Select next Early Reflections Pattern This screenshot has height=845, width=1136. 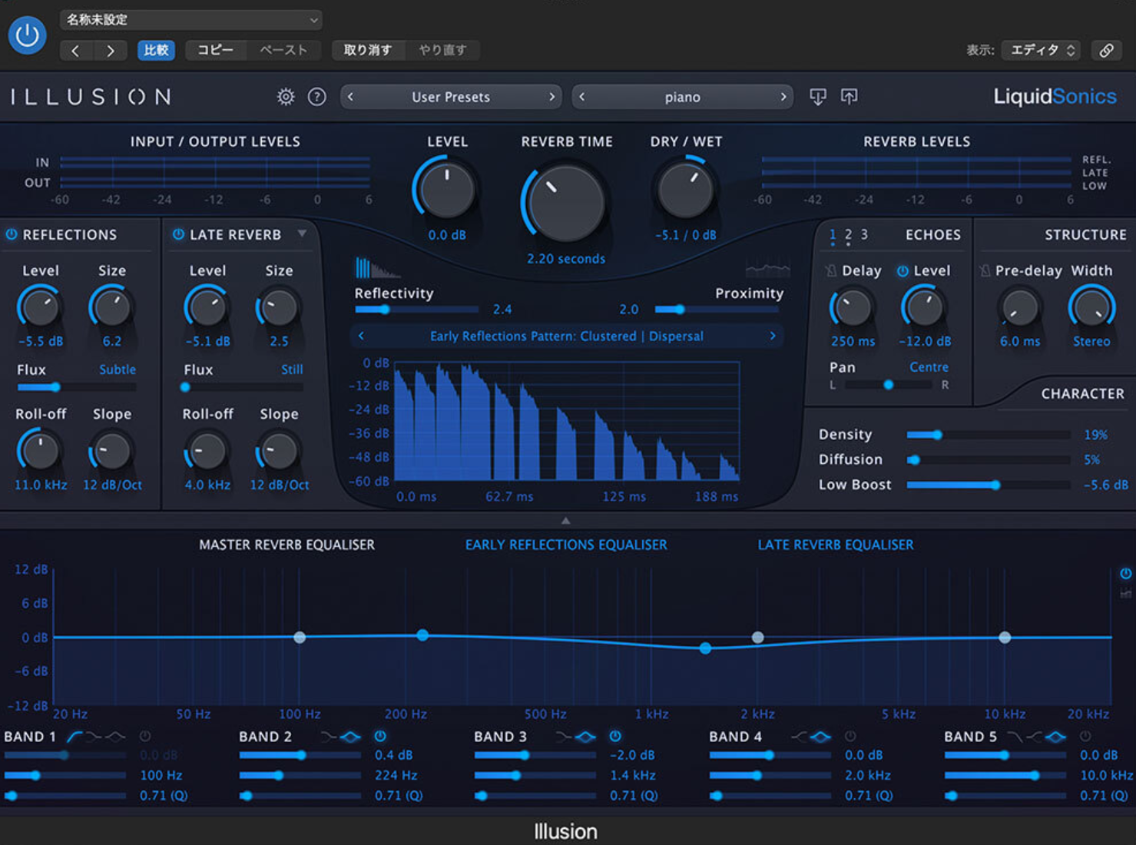click(x=773, y=336)
